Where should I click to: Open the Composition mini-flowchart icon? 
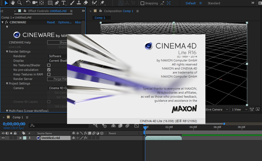coord(95,126)
